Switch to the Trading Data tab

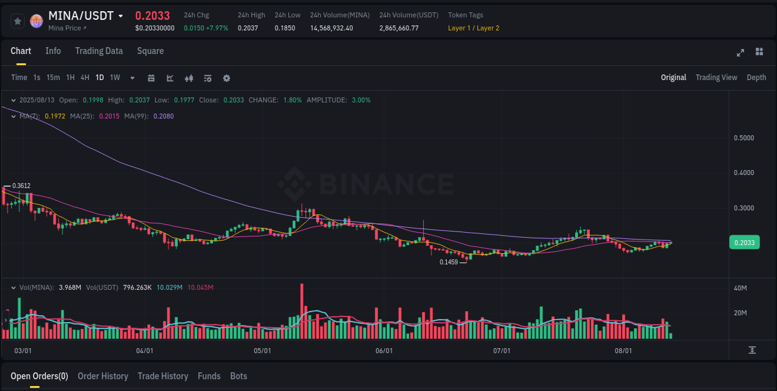[x=99, y=51]
